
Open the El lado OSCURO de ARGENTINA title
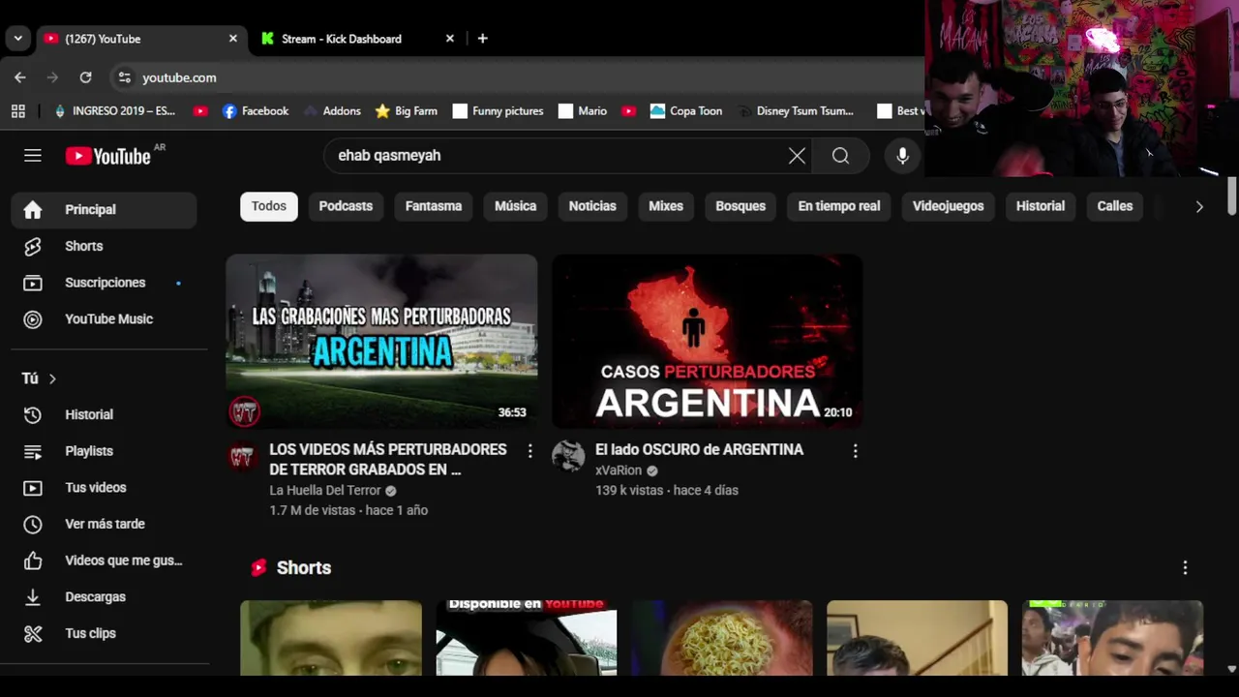point(699,450)
